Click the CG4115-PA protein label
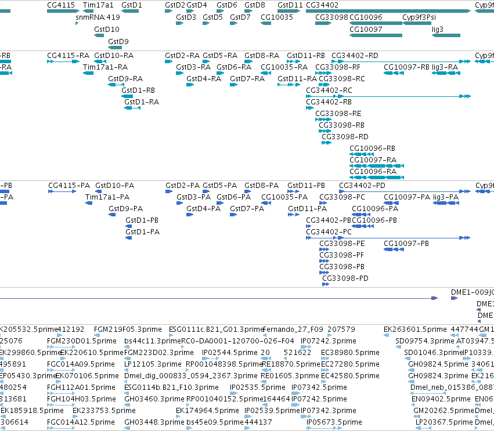 click(69, 186)
